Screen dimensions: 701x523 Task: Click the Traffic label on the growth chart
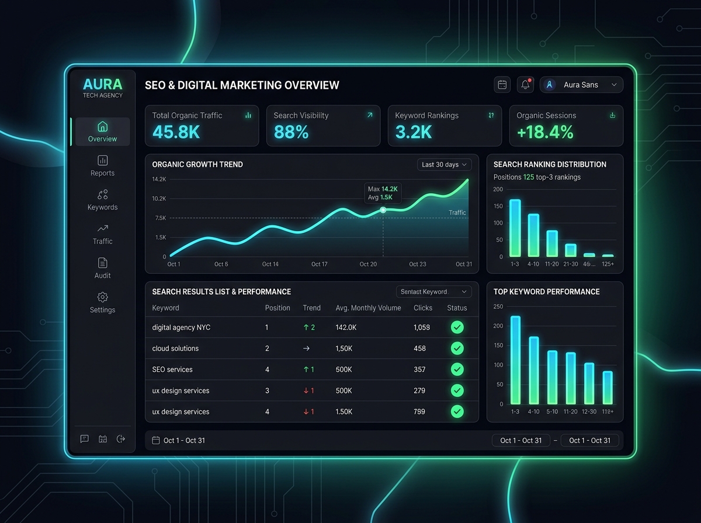click(457, 212)
